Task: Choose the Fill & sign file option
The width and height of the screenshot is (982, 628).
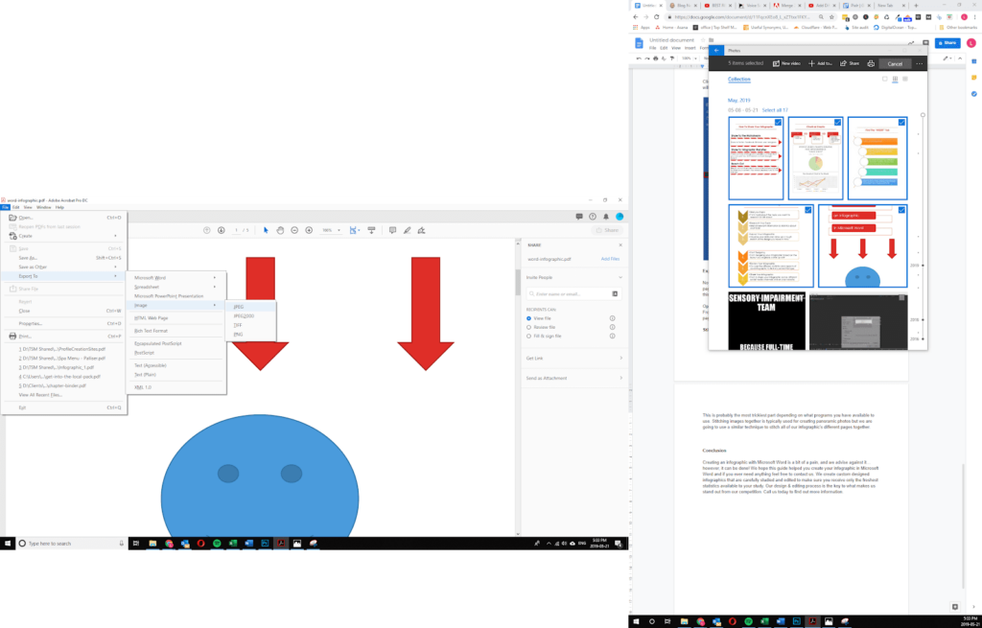Action: 547,335
